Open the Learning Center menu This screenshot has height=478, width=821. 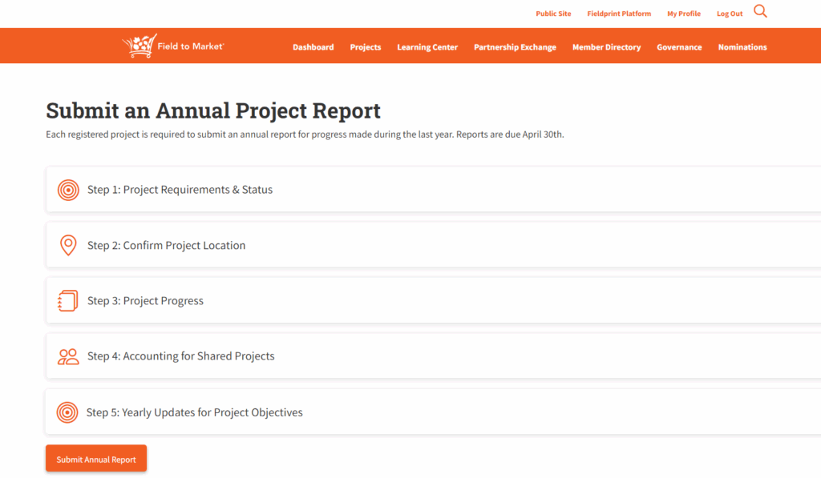point(427,47)
